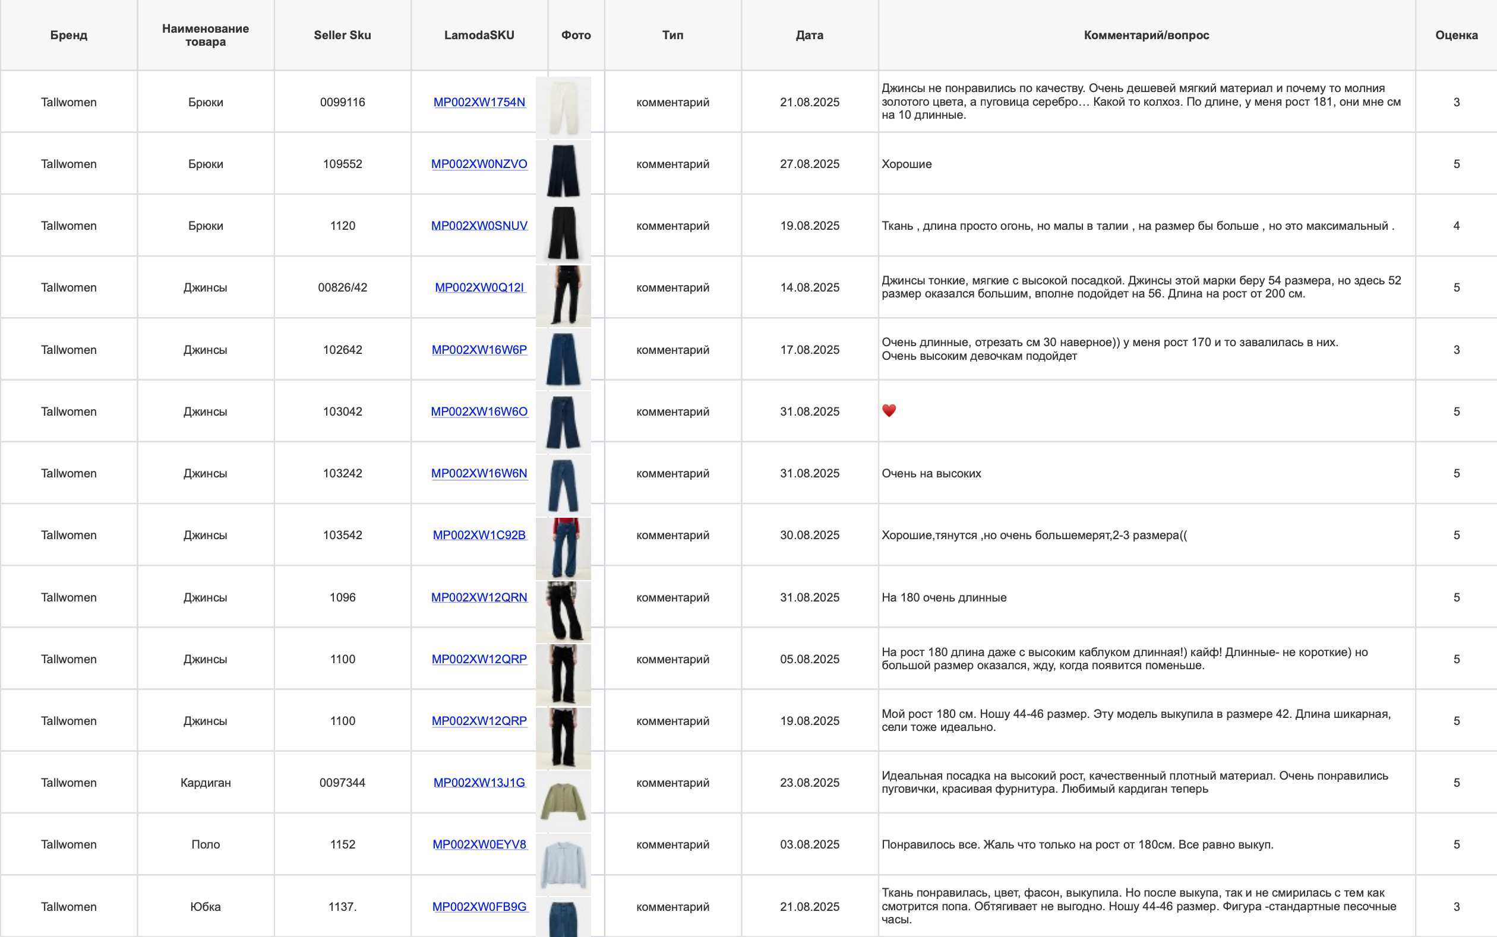Open the MP002XW16W6P product link

click(x=479, y=350)
